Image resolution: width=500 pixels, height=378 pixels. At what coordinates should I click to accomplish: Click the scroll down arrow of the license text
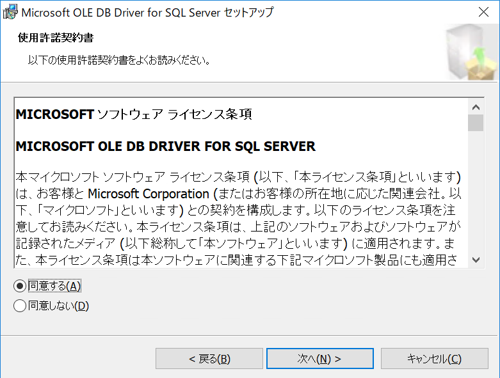[x=476, y=259]
